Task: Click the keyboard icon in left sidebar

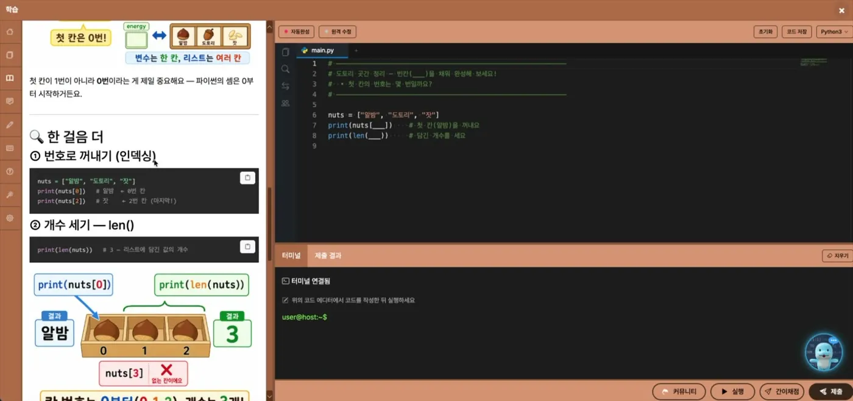Action: click(x=10, y=148)
